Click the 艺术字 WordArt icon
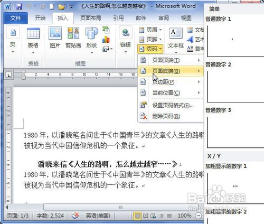Viewport: 264px width, 224px height. pos(190,39)
